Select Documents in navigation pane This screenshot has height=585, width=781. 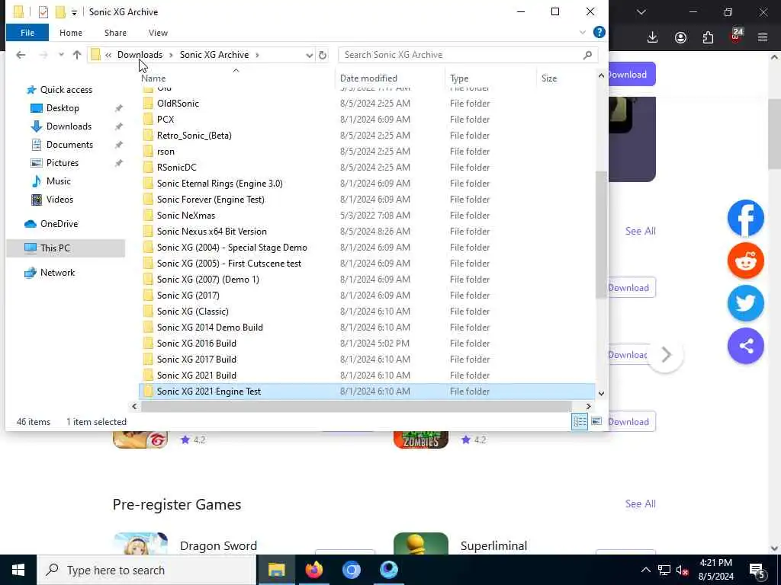(x=69, y=145)
